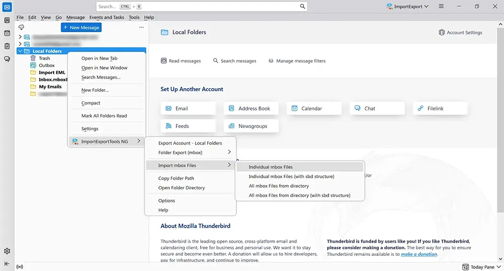Click the make a donation link
This screenshot has height=271, width=504.
pyautogui.click(x=419, y=254)
